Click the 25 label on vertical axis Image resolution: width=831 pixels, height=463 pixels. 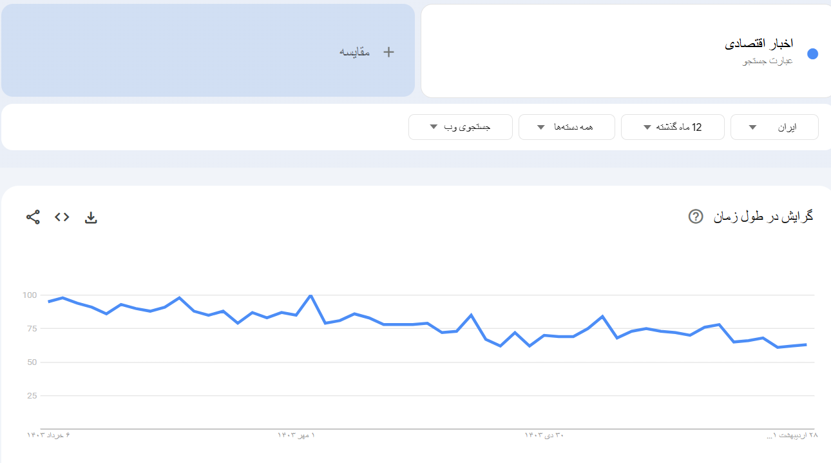coord(32,395)
